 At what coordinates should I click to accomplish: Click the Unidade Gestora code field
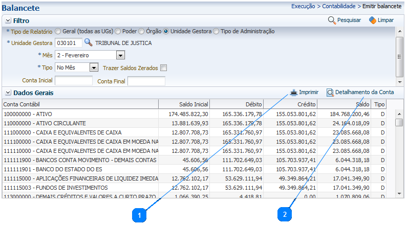68,43
